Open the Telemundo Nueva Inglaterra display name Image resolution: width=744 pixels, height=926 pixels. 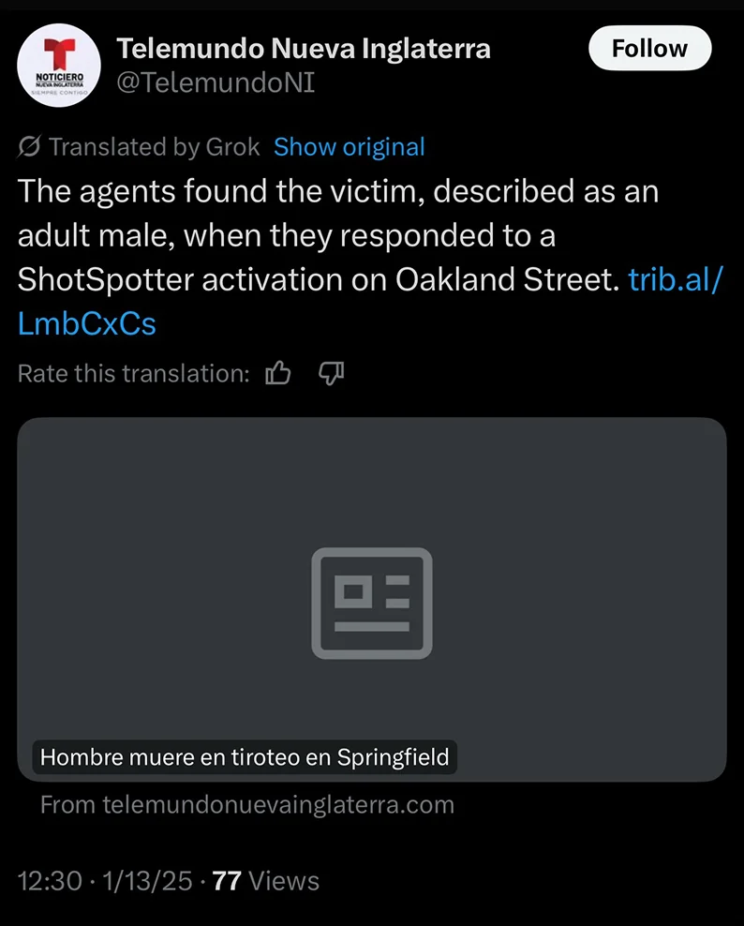pyautogui.click(x=303, y=48)
